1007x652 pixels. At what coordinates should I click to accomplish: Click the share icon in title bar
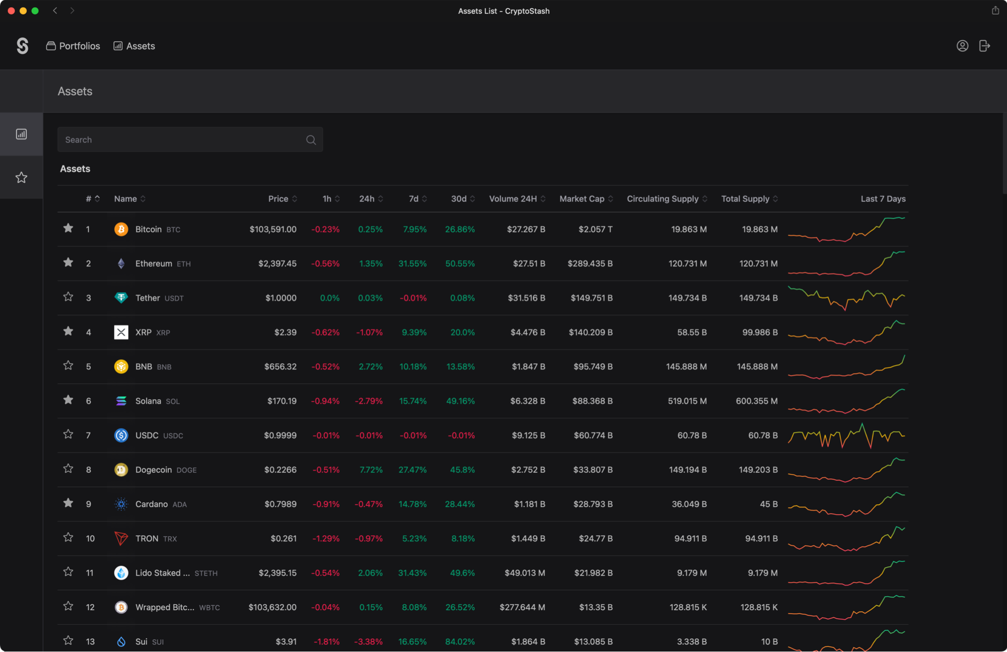click(995, 11)
